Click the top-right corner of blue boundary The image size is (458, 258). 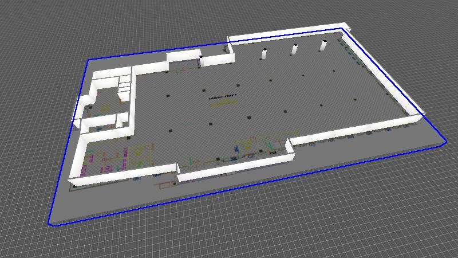pos(342,28)
